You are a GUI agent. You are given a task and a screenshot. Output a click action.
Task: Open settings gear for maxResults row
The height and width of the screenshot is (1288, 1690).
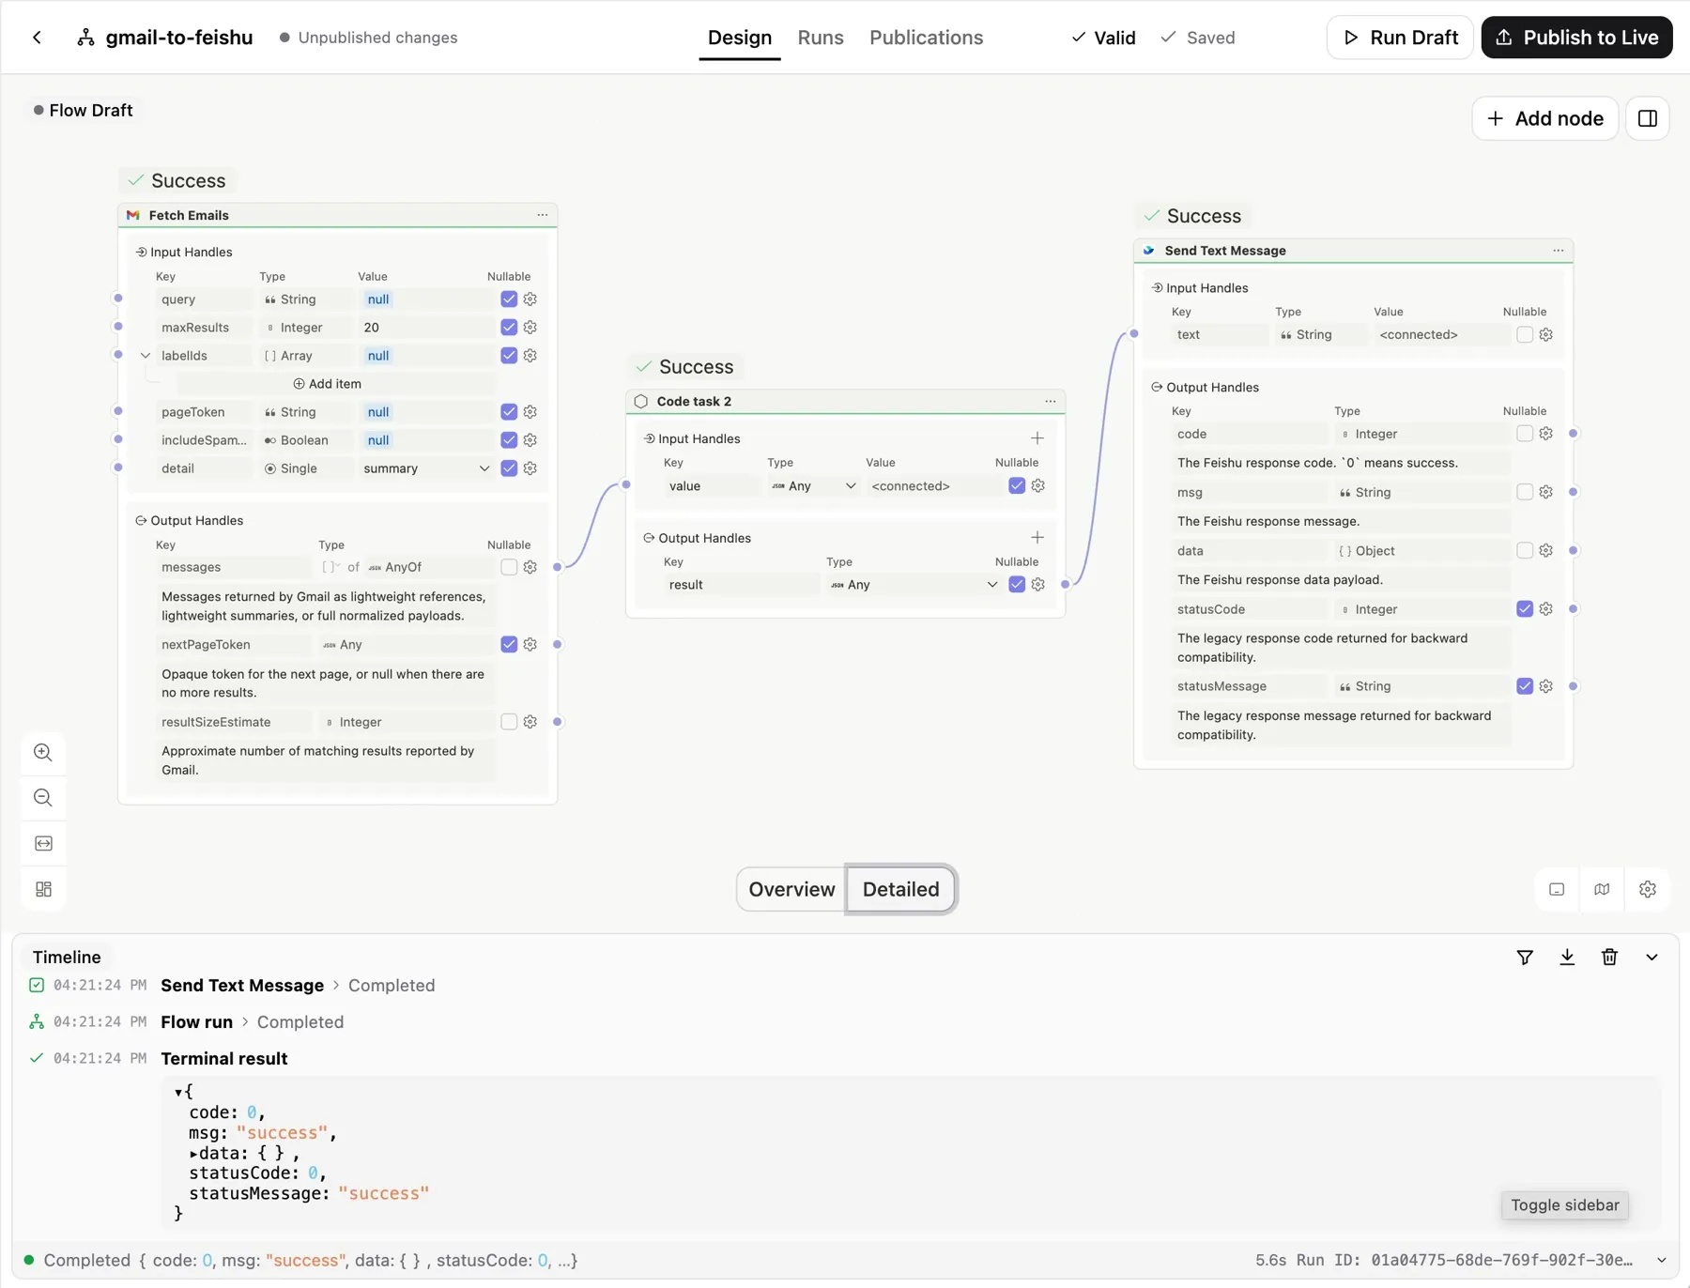[x=530, y=328]
